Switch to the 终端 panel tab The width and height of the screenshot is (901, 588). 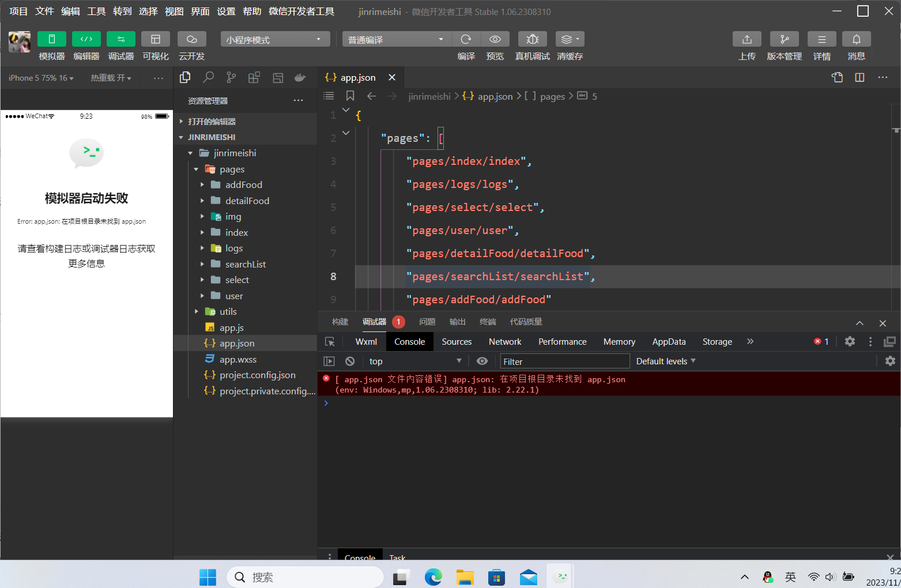click(x=488, y=322)
